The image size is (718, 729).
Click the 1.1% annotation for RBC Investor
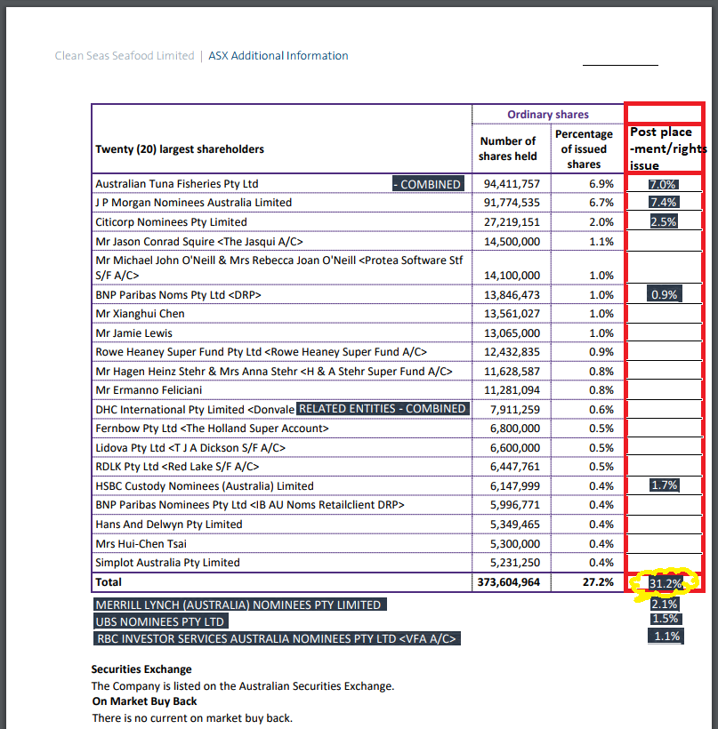pyautogui.click(x=666, y=636)
